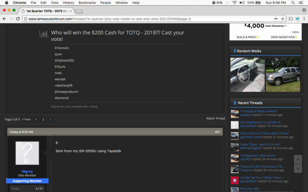This screenshot has width=308, height=192.
Task: Click the Wi-Fi status icon
Action: 234,2
